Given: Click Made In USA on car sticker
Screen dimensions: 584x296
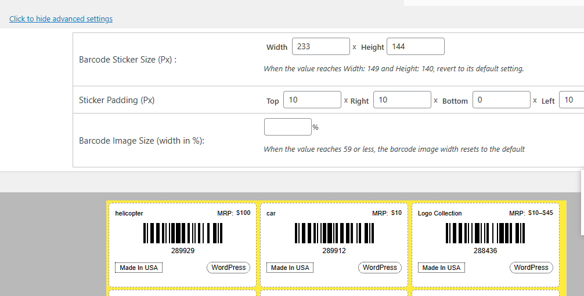Looking at the screenshot, I should pos(290,268).
